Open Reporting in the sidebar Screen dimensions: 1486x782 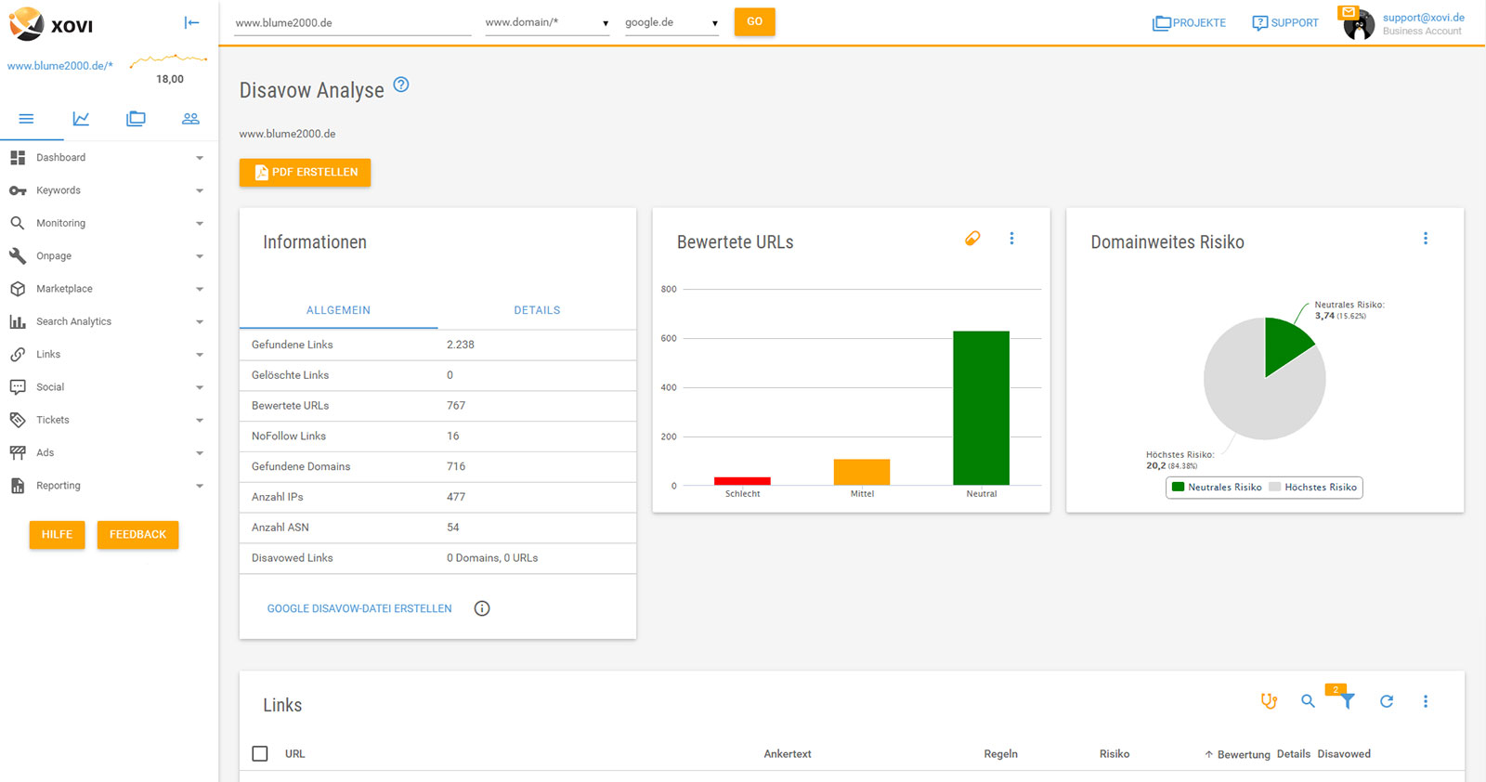pyautogui.click(x=59, y=486)
